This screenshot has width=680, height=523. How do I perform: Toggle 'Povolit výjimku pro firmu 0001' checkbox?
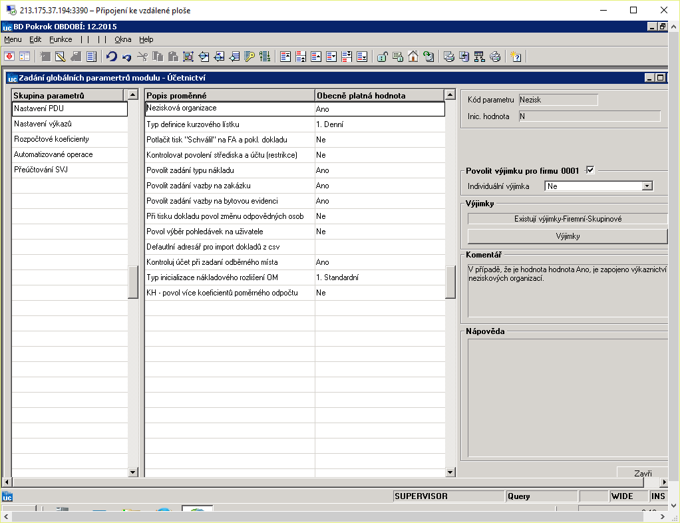(x=590, y=170)
